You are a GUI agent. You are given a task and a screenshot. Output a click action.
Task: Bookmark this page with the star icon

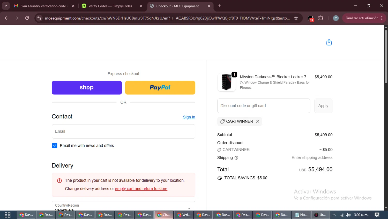[296, 18]
